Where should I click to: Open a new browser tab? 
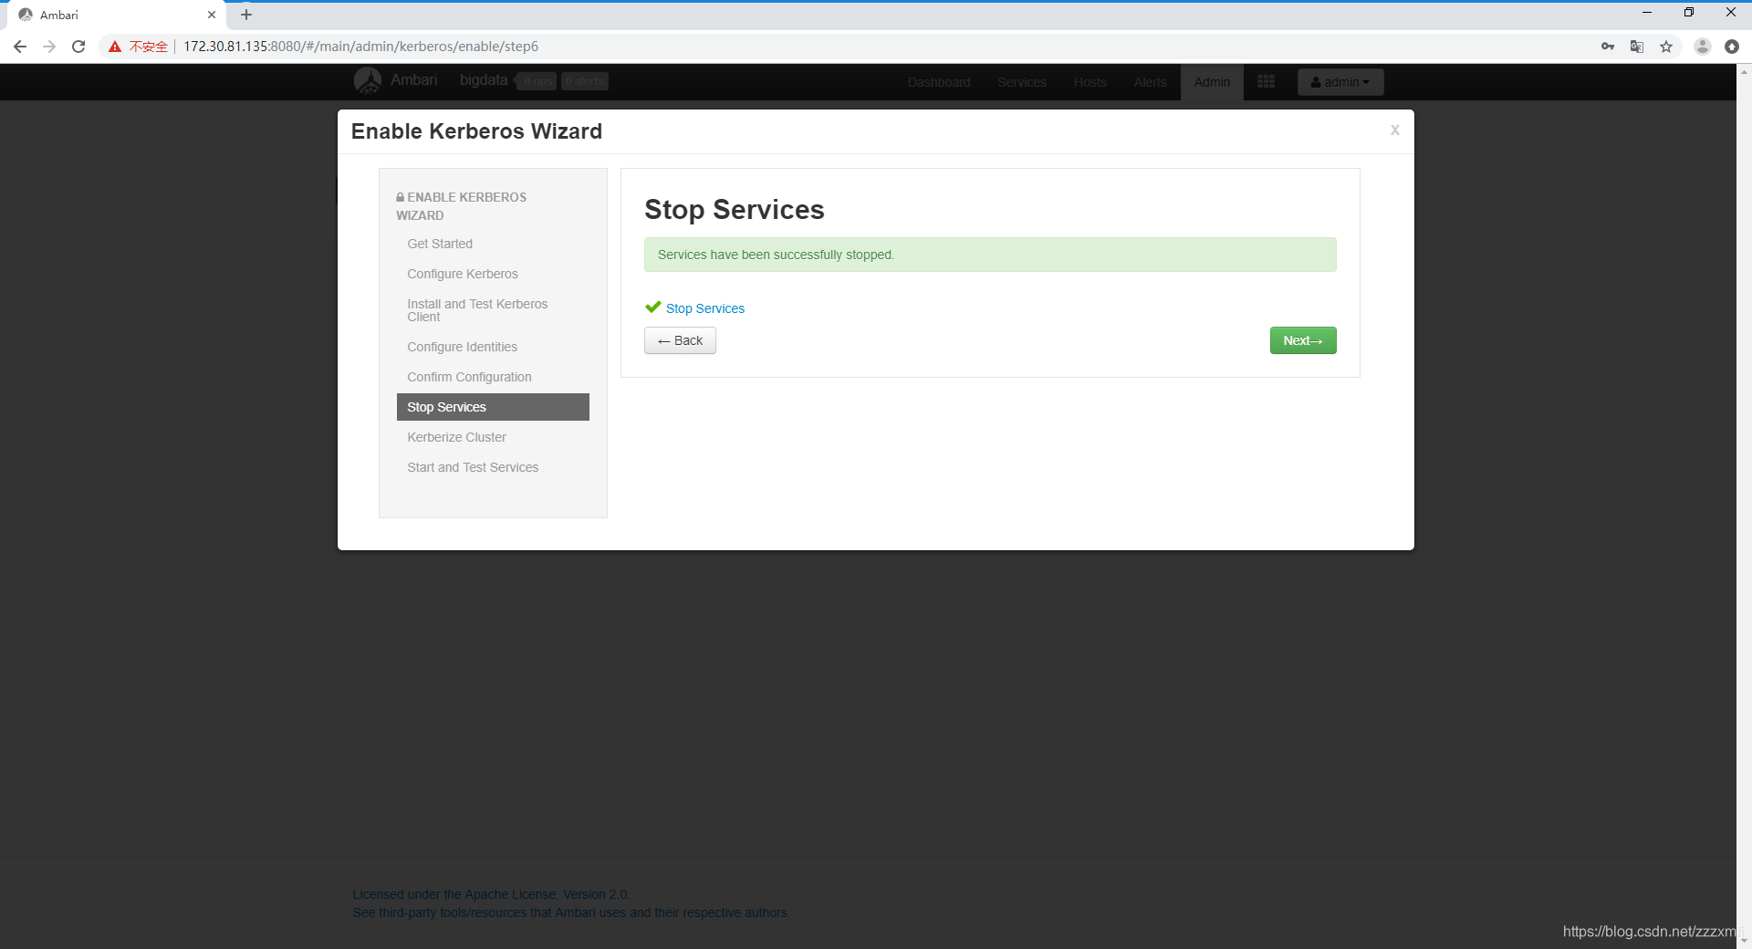click(x=246, y=15)
